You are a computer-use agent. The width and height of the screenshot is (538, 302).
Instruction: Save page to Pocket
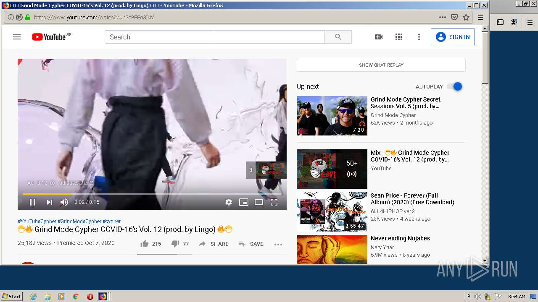[x=454, y=17]
